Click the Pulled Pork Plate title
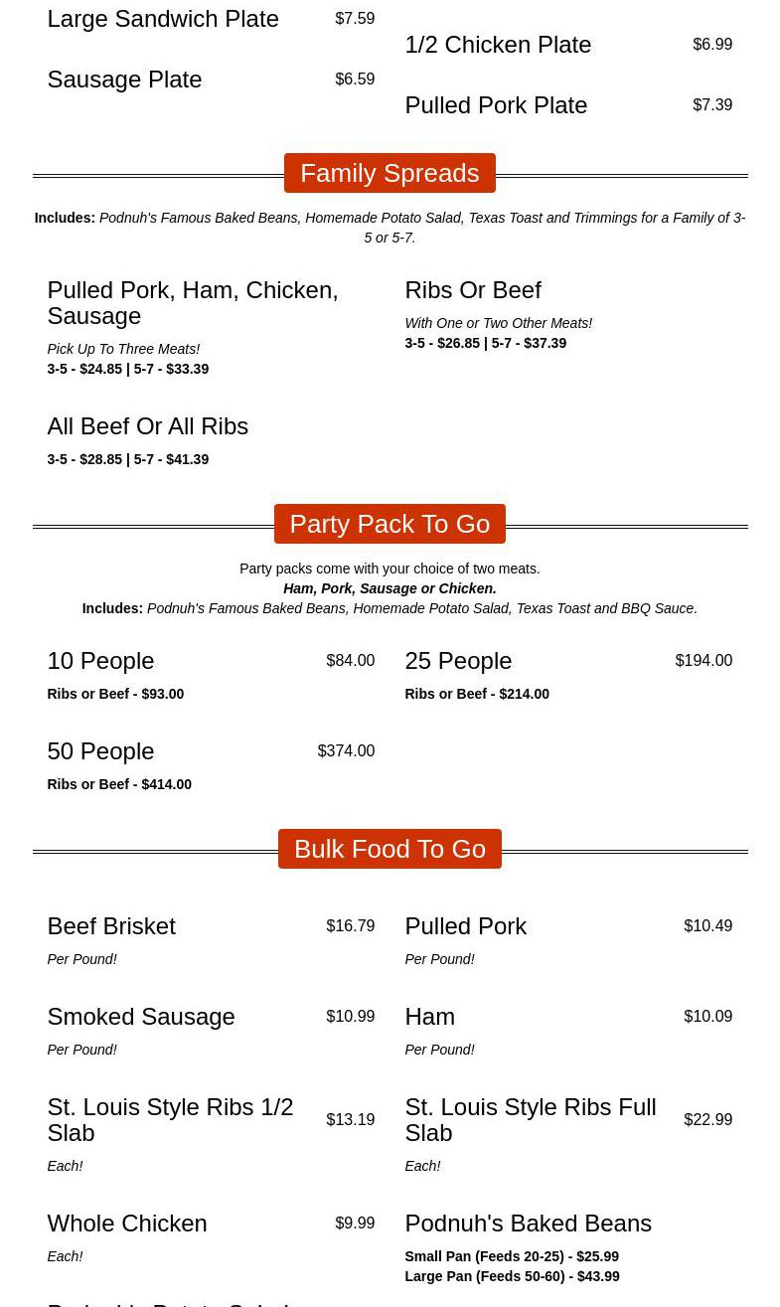 click(496, 105)
